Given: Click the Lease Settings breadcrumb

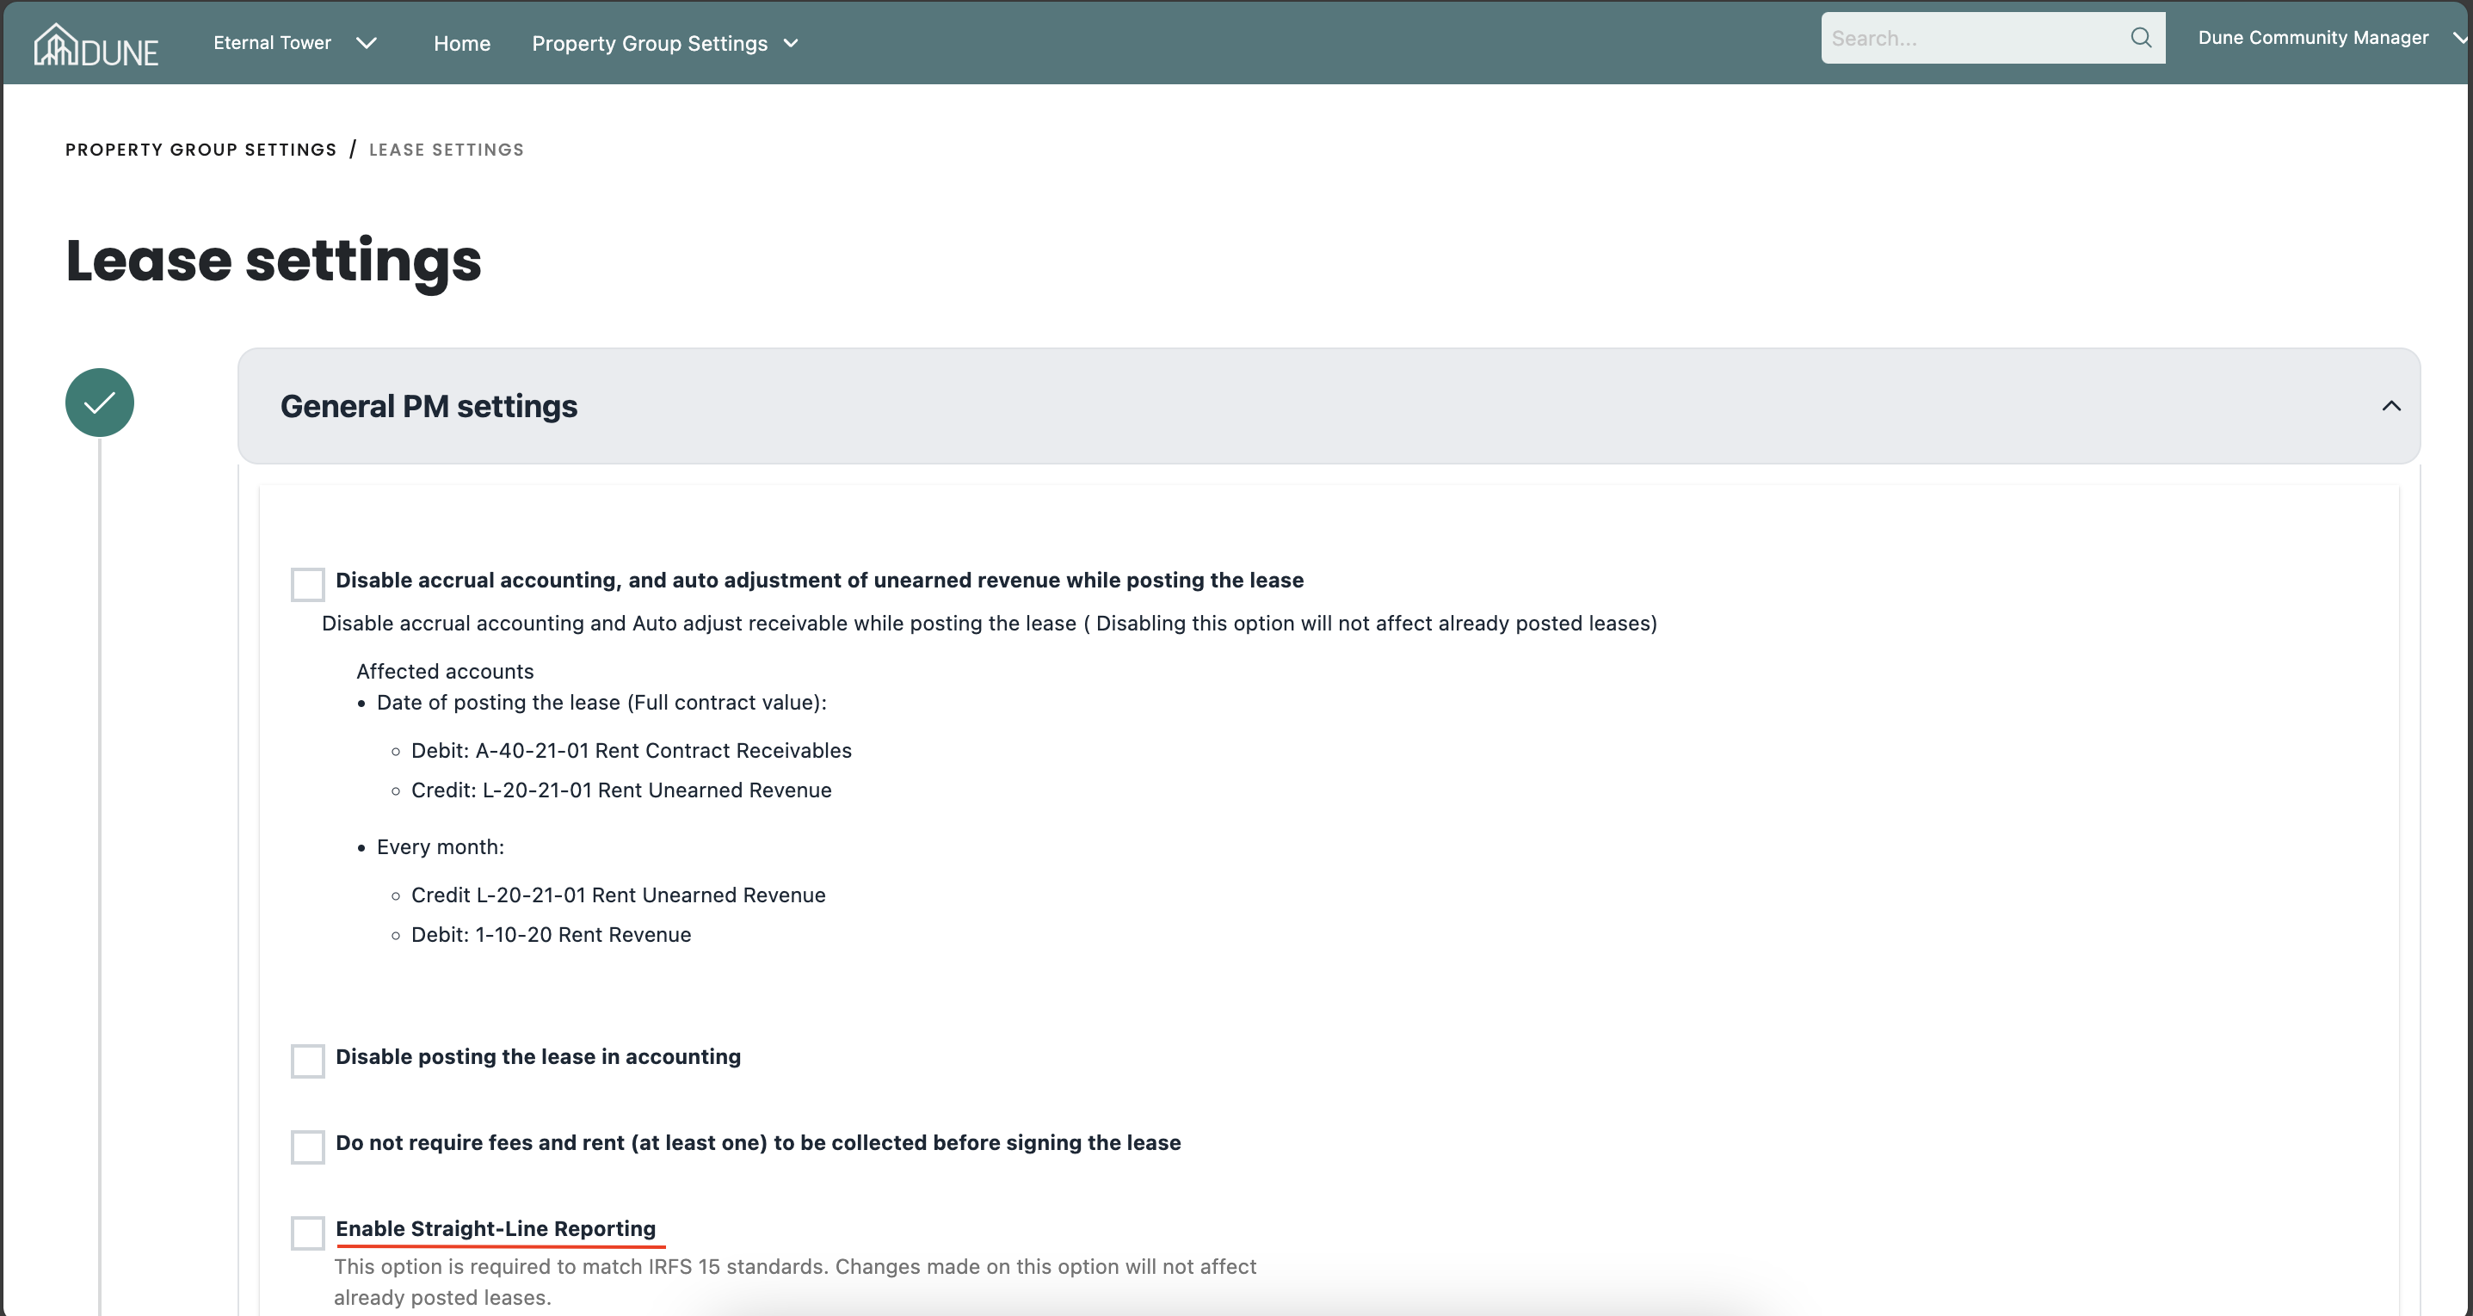Looking at the screenshot, I should 447,150.
